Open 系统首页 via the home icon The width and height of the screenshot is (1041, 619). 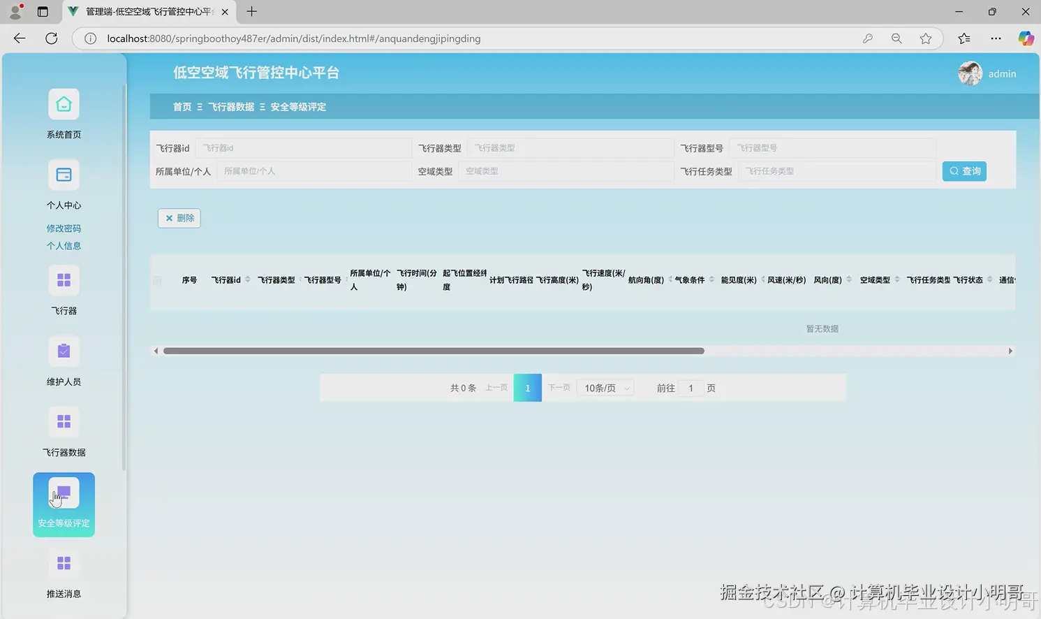click(64, 103)
